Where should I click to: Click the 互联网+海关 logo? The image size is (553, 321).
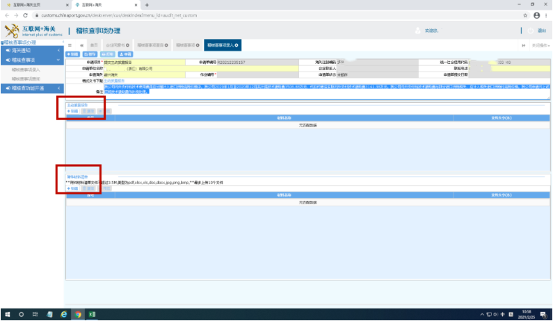coord(33,31)
